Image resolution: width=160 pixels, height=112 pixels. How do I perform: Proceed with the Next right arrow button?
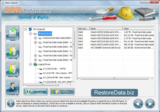150,104
